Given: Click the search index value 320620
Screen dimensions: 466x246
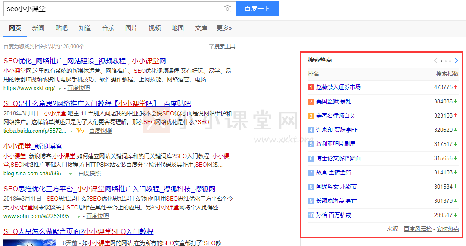Looking at the screenshot, I should tap(443, 130).
